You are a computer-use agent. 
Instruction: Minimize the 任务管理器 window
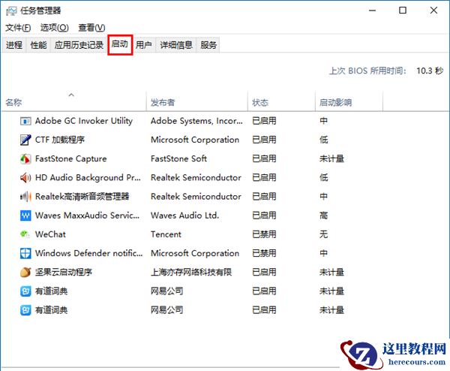click(373, 11)
